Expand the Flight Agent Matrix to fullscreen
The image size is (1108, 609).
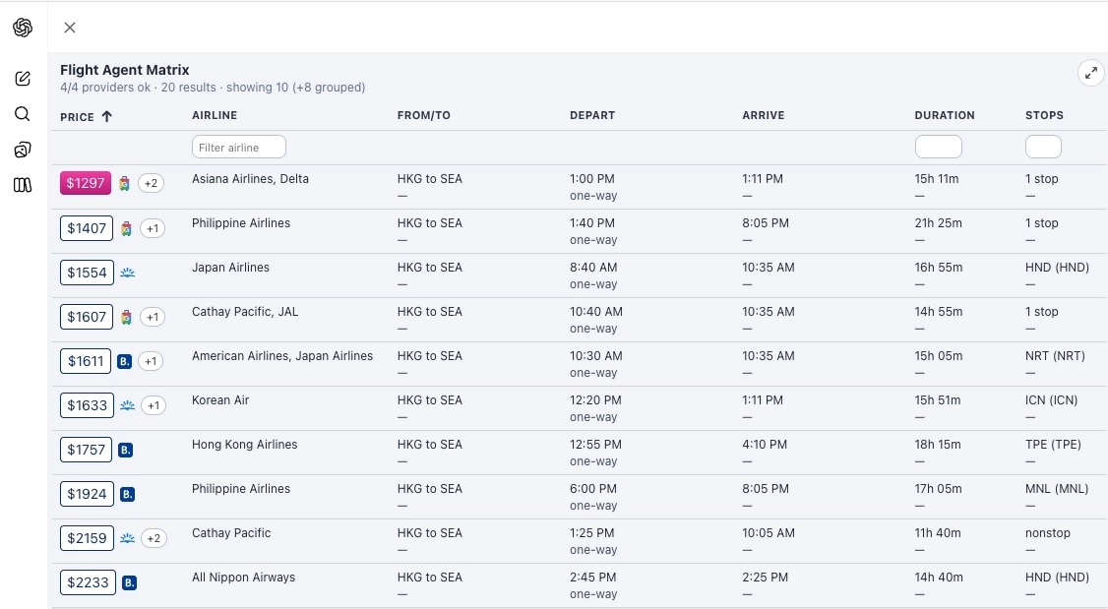tap(1090, 72)
